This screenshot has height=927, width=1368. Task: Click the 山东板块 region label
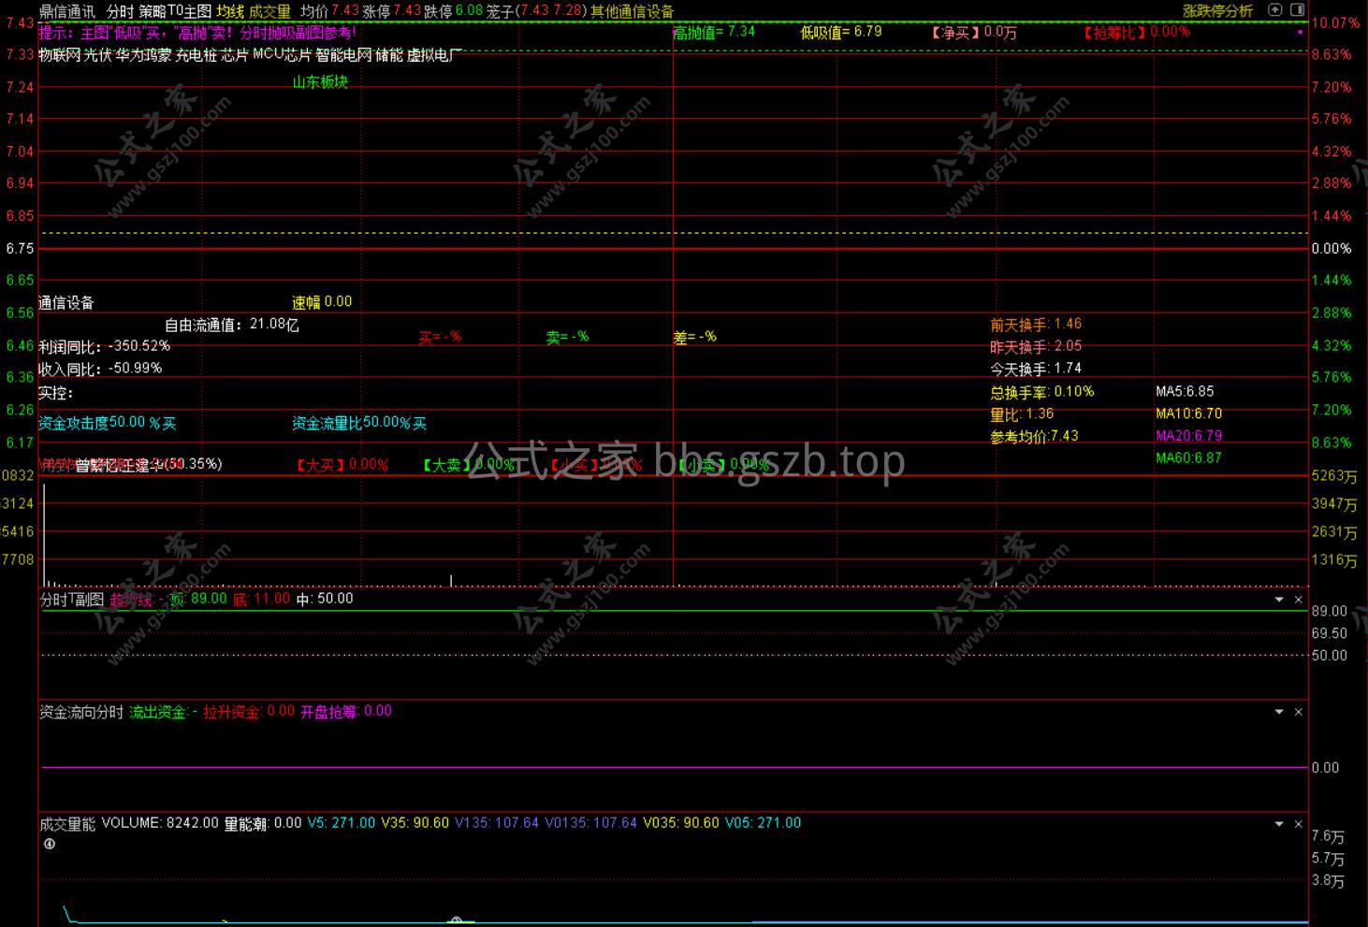pos(320,81)
